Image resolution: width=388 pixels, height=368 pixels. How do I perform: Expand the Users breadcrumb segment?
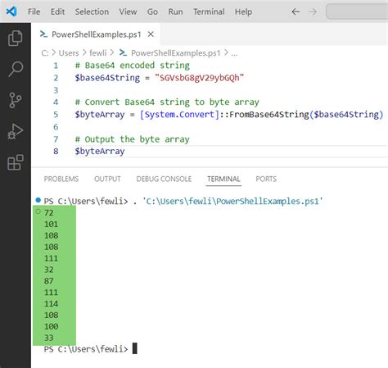click(x=69, y=53)
